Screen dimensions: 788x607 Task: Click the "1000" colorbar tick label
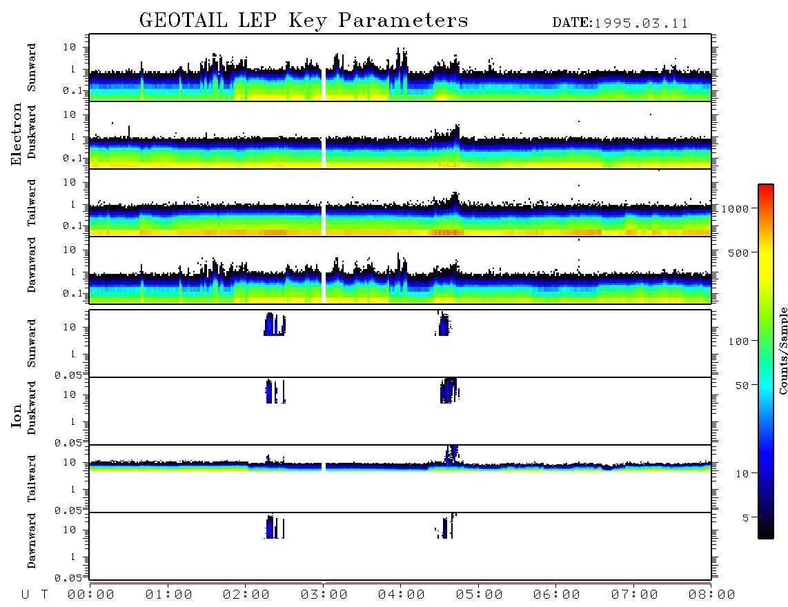(735, 208)
